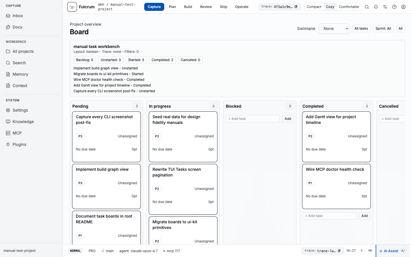Open the user account profile icon
The height and width of the screenshot is (257, 412).
(403, 7)
